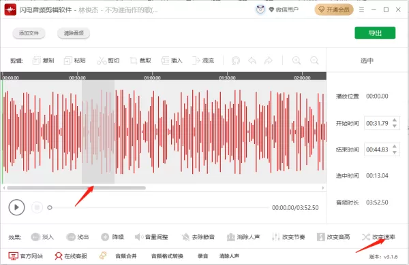Click the 01:00.00 mark on the timeline ruler

pyautogui.click(x=152, y=77)
